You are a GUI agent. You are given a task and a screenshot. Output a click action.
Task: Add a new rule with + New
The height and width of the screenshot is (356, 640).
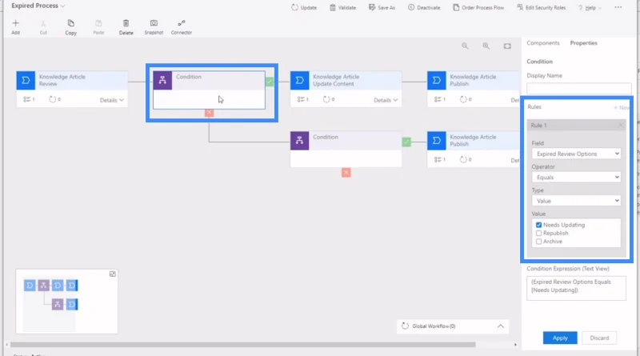click(x=621, y=107)
